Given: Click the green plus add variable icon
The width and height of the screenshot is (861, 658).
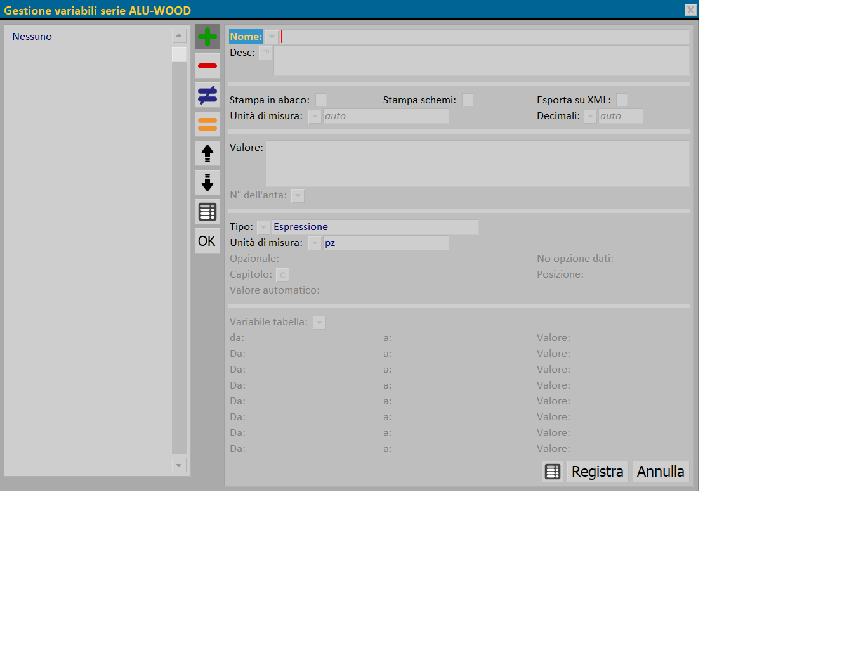Looking at the screenshot, I should [207, 37].
